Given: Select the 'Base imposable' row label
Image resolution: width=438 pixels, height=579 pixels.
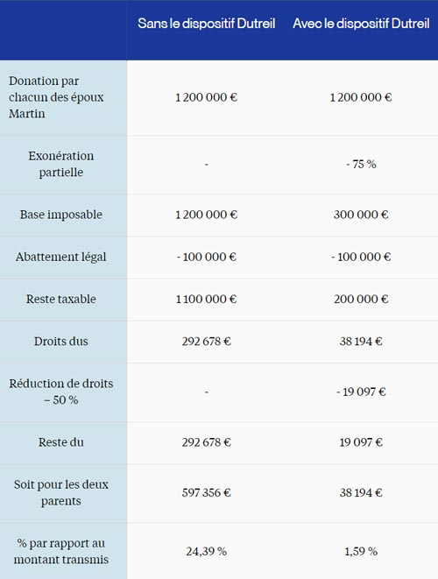Looking at the screenshot, I should [x=61, y=215].
